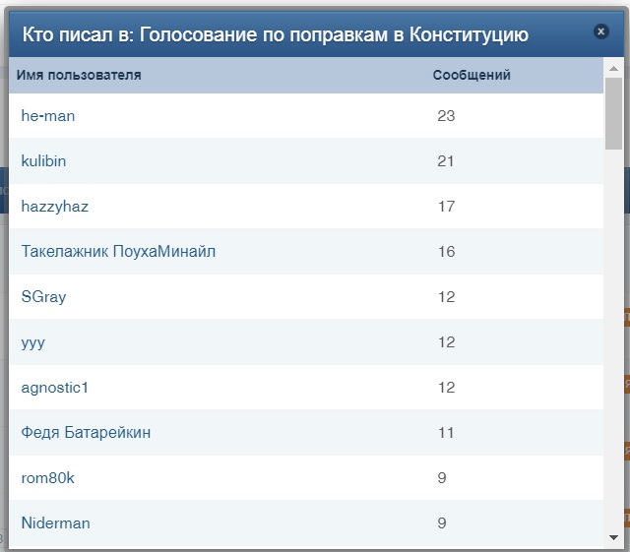Click the 'Сообщений' column header

(x=472, y=75)
